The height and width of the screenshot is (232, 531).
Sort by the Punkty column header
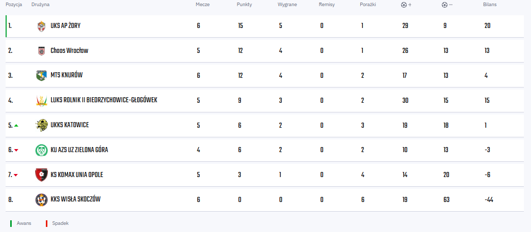tap(244, 5)
